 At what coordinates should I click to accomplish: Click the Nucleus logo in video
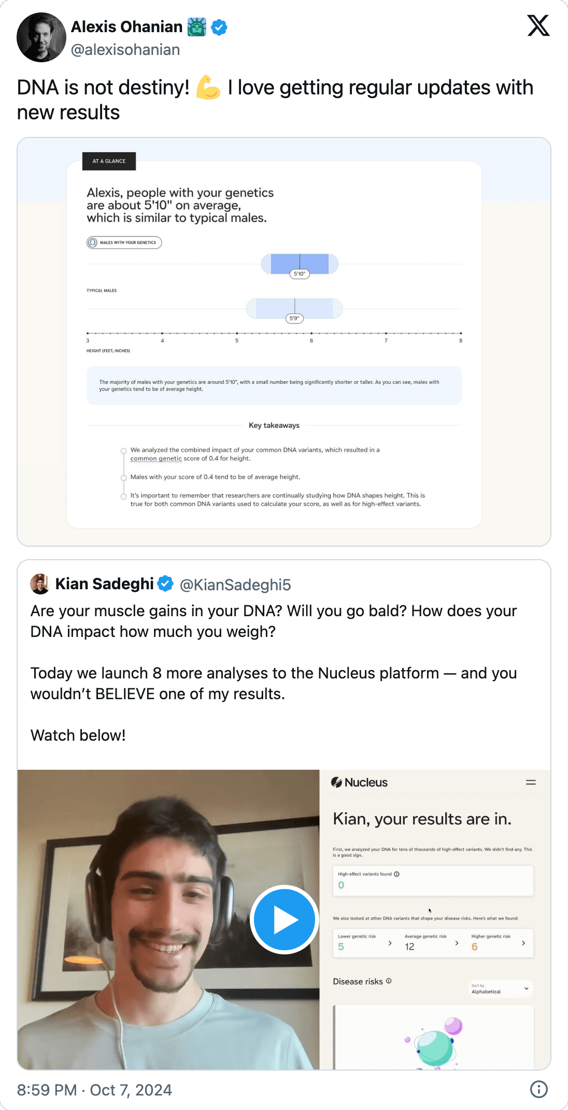click(359, 782)
